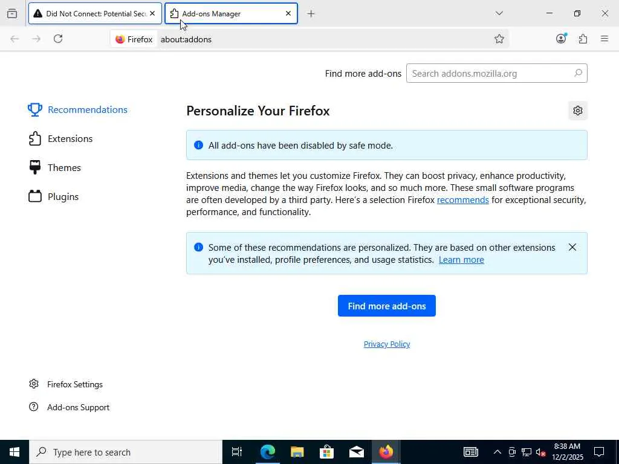Screen dimensions: 619x464
Task: Click the muted volume tray icon
Action: pyautogui.click(x=540, y=452)
